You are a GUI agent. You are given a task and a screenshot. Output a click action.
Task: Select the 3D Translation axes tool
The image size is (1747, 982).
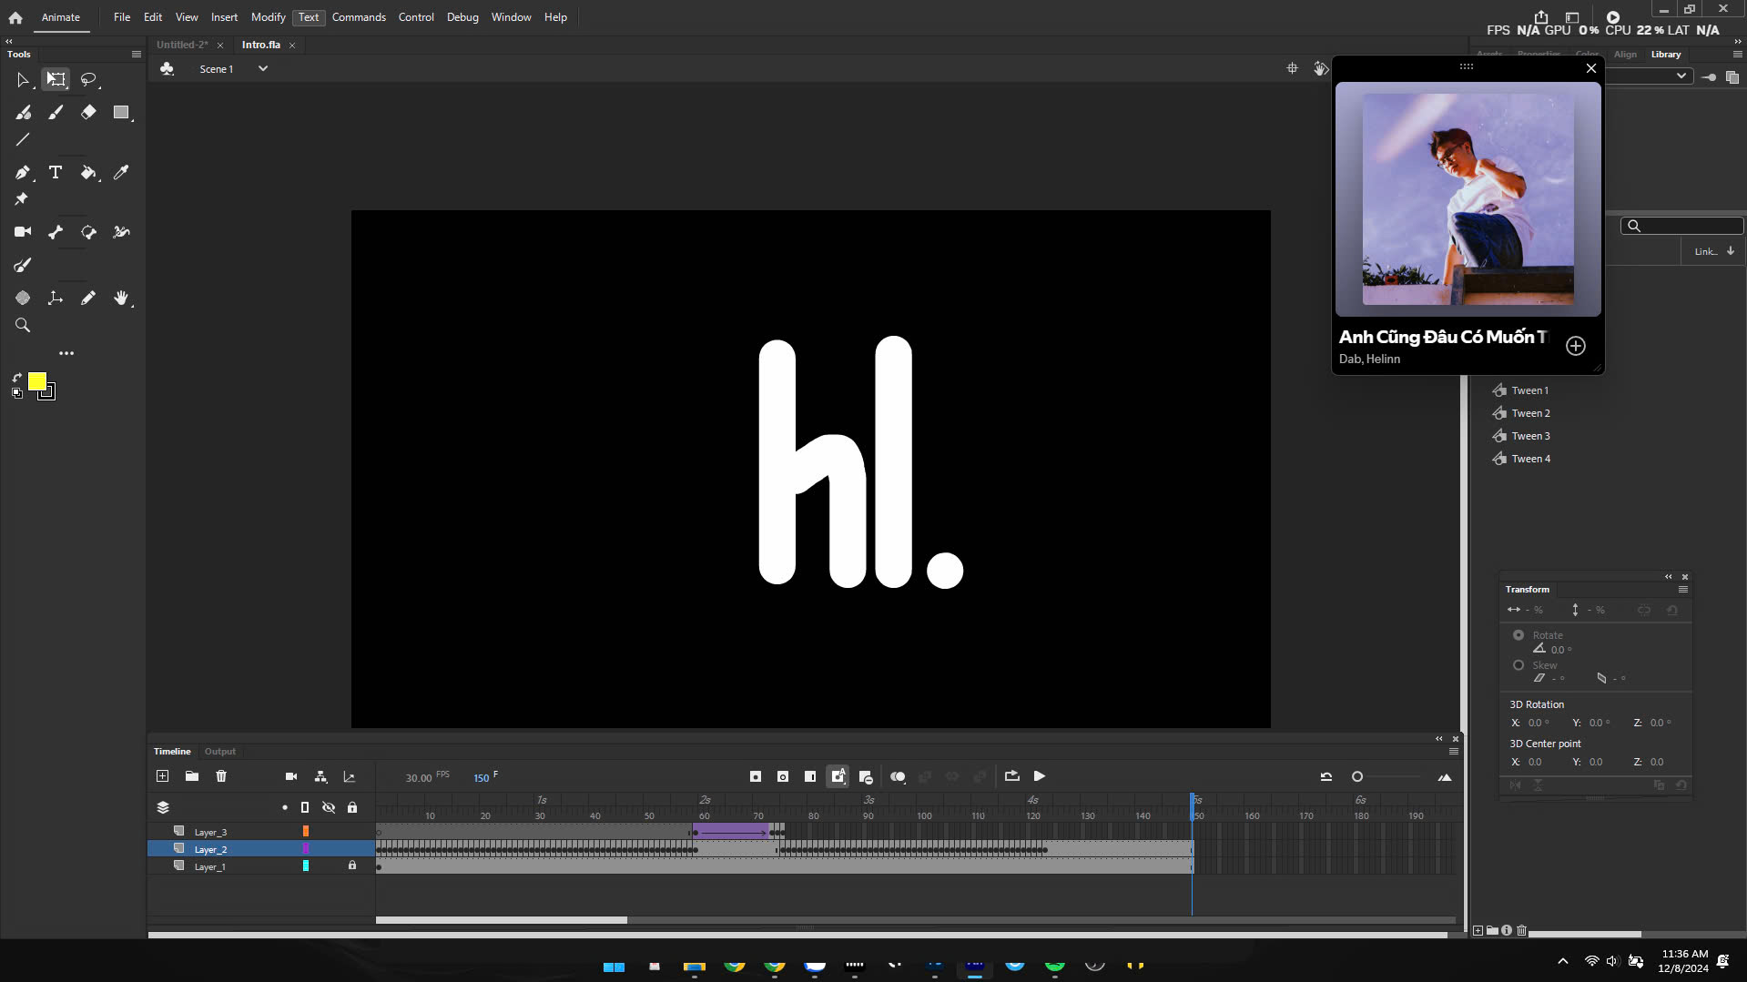coord(56,299)
